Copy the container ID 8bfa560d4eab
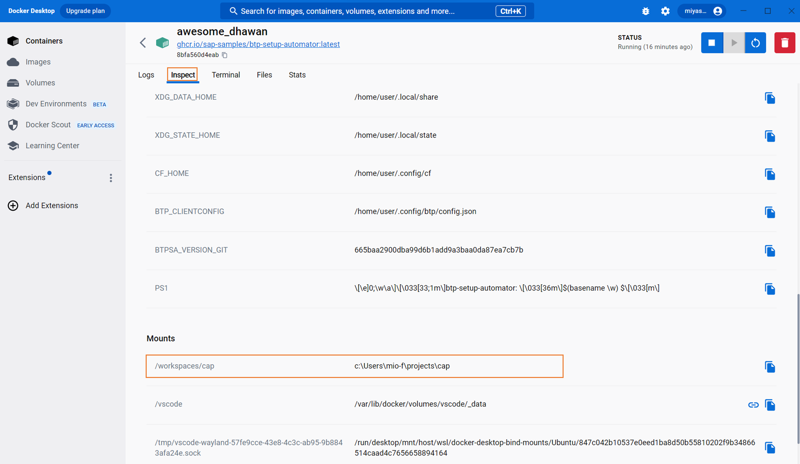 (x=225, y=55)
